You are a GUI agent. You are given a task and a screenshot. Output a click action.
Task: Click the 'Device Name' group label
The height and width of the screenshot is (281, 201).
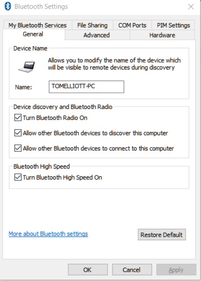coord(31,49)
